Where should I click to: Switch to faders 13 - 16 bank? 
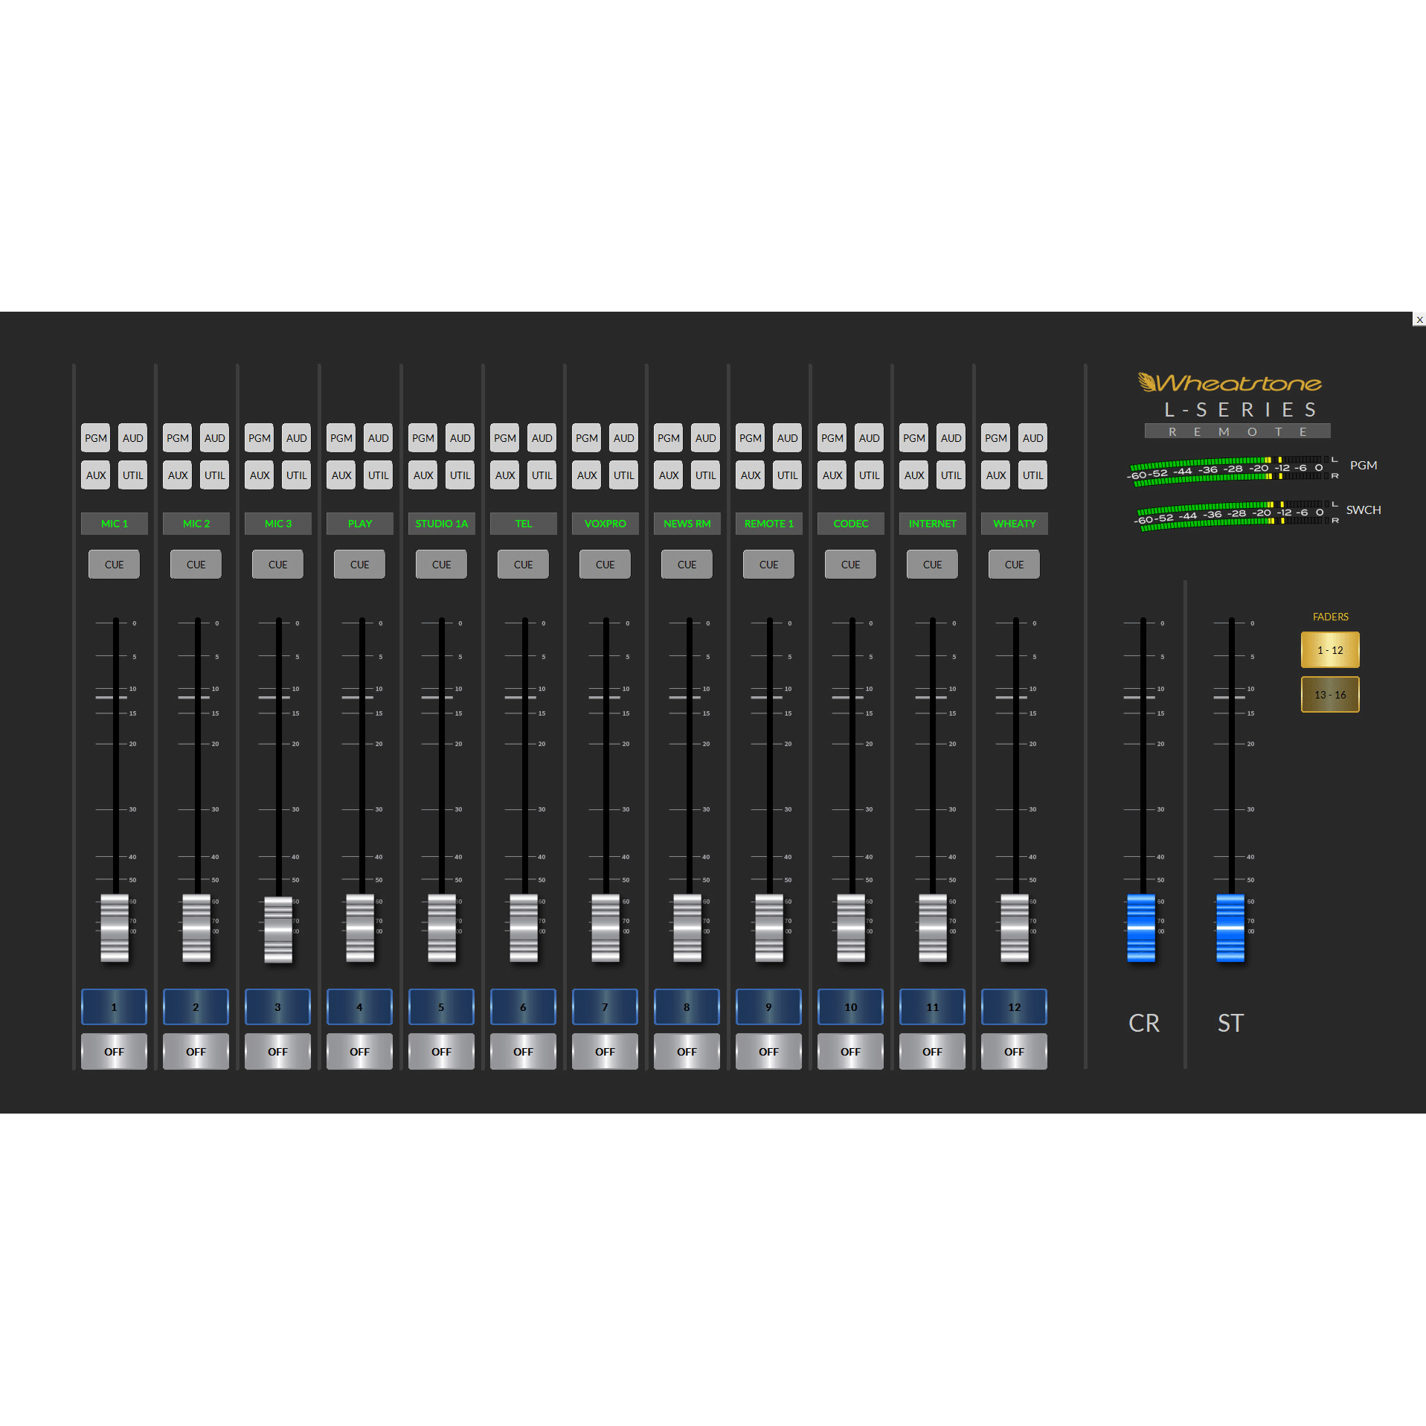(x=1330, y=695)
